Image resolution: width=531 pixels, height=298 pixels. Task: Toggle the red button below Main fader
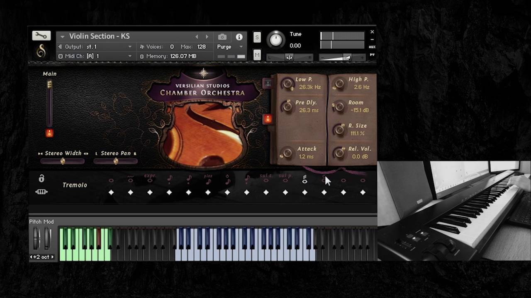(49, 133)
